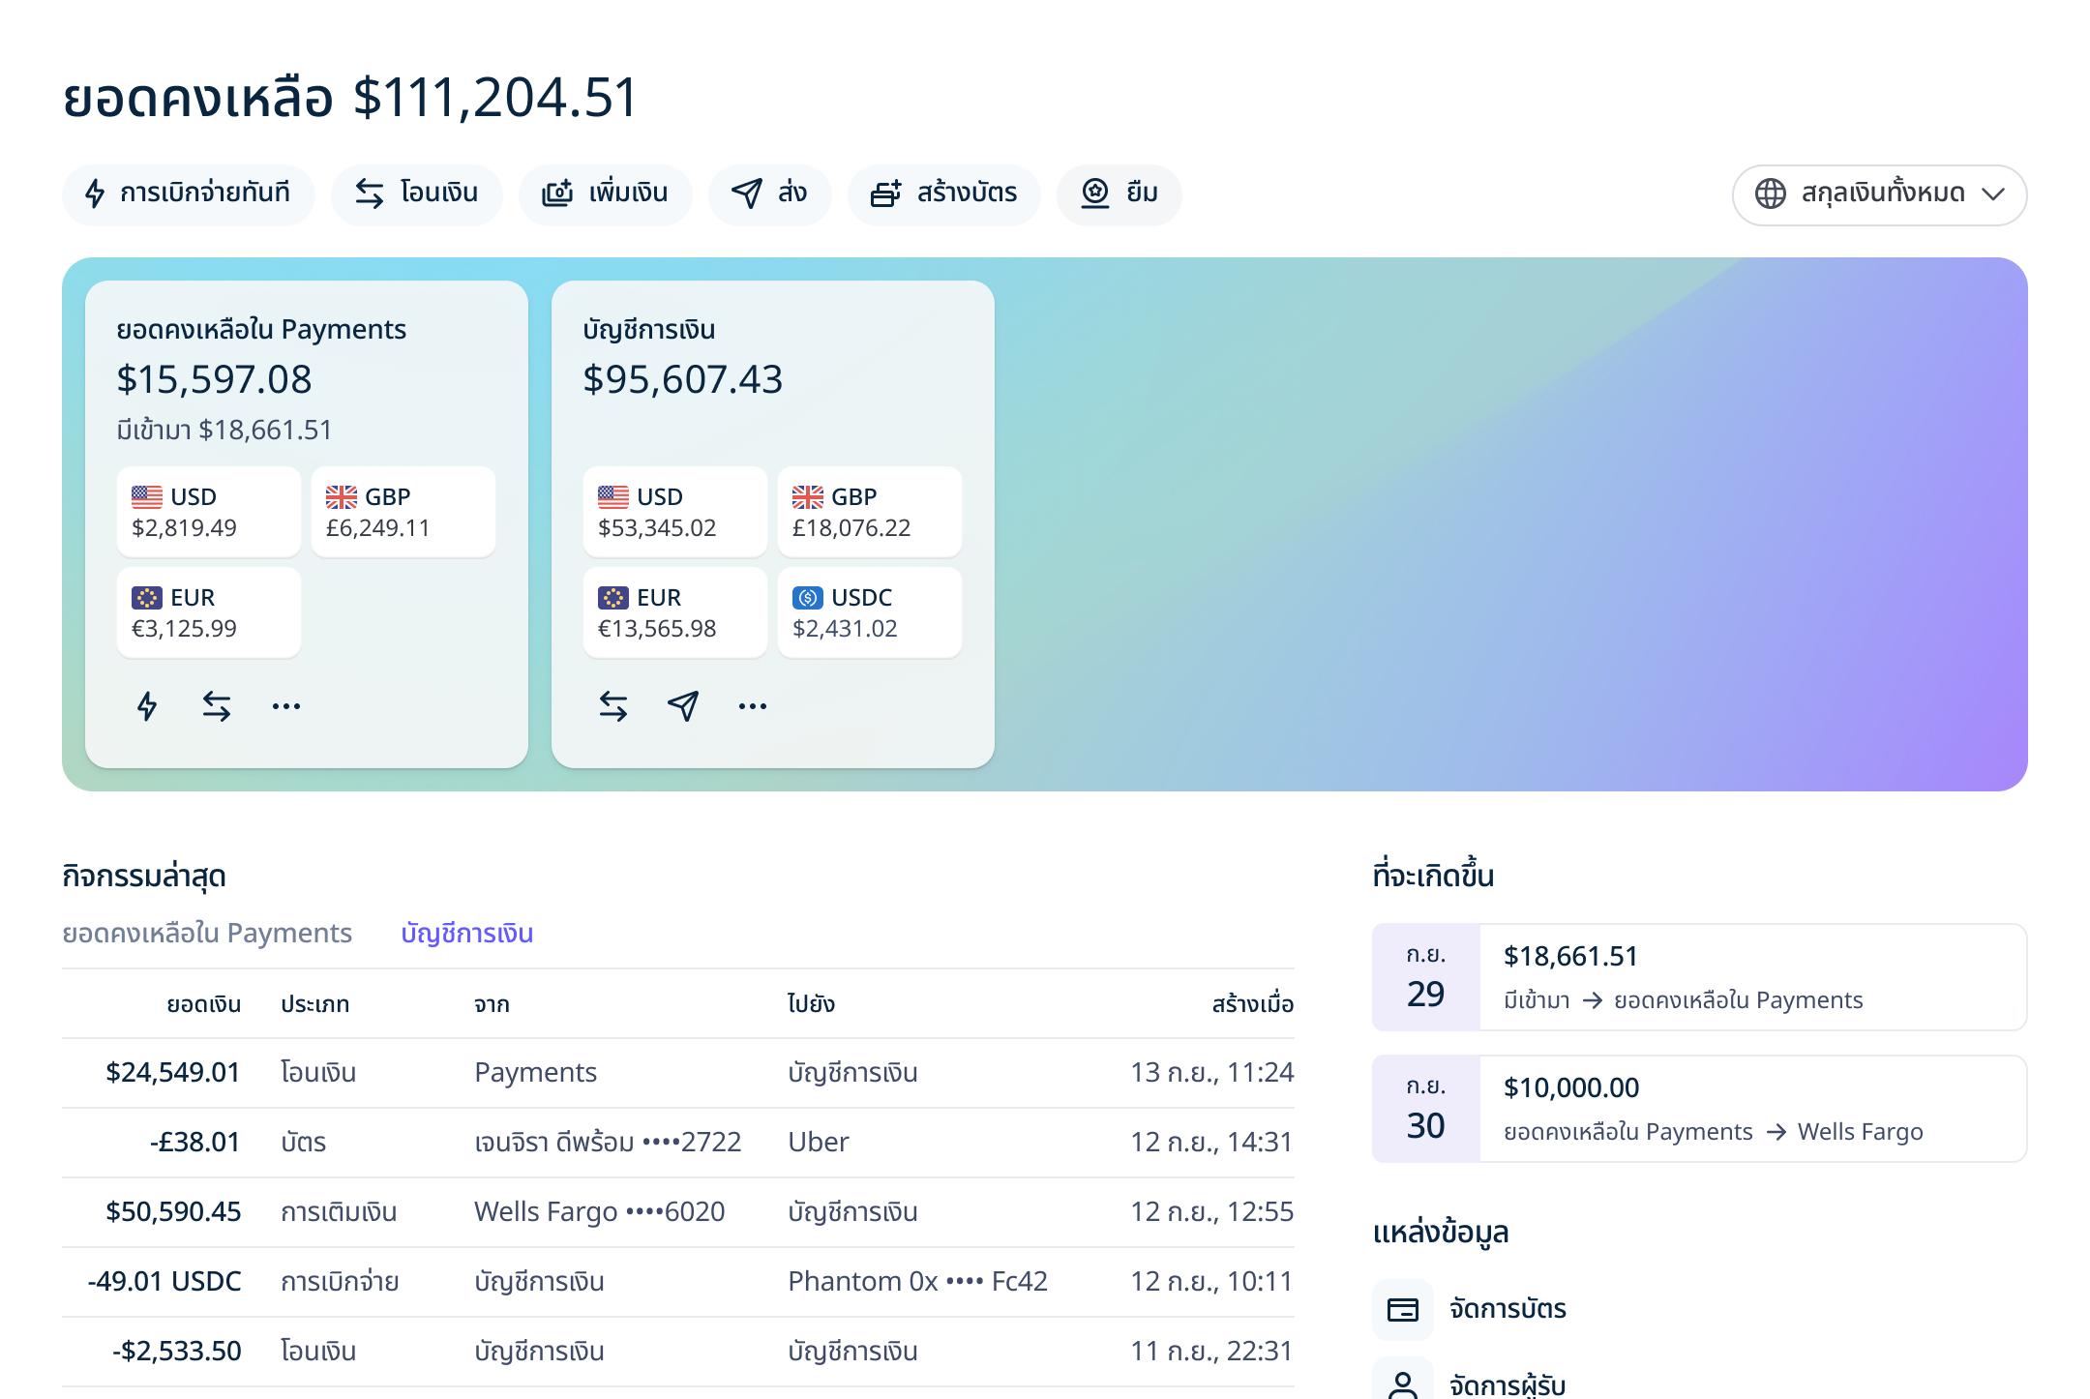
Task: Open three-dots menu in Payments balance card
Action: (x=286, y=706)
